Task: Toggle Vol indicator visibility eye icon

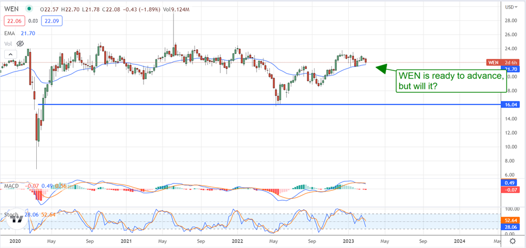Action: click(x=22, y=44)
